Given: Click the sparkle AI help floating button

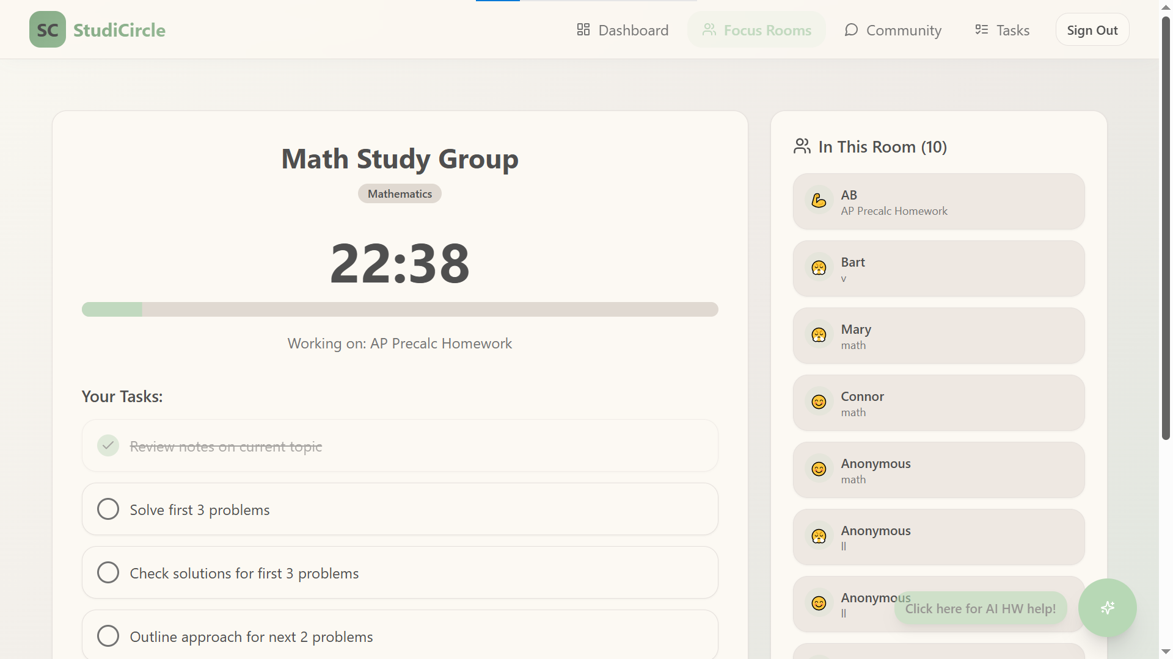Looking at the screenshot, I should pos(1106,608).
